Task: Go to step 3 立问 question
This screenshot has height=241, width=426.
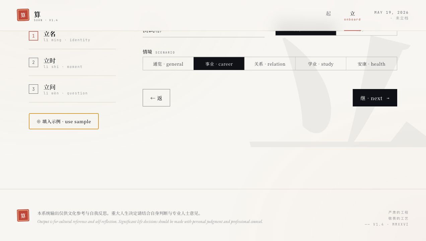Action: click(x=72, y=89)
